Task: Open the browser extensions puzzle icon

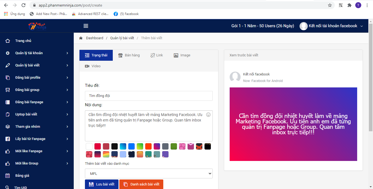Action: [x=349, y=5]
